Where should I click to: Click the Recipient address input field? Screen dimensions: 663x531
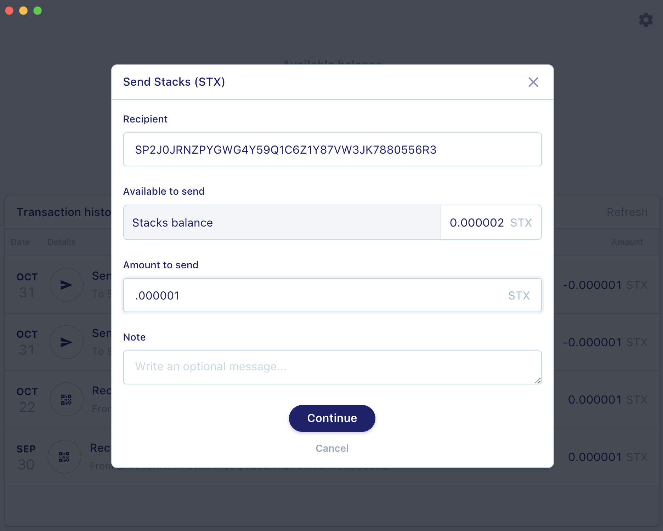[332, 149]
